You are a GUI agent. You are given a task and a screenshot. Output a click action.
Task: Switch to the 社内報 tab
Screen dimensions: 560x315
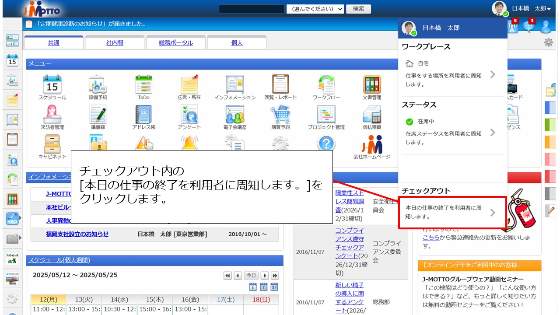pyautogui.click(x=115, y=43)
